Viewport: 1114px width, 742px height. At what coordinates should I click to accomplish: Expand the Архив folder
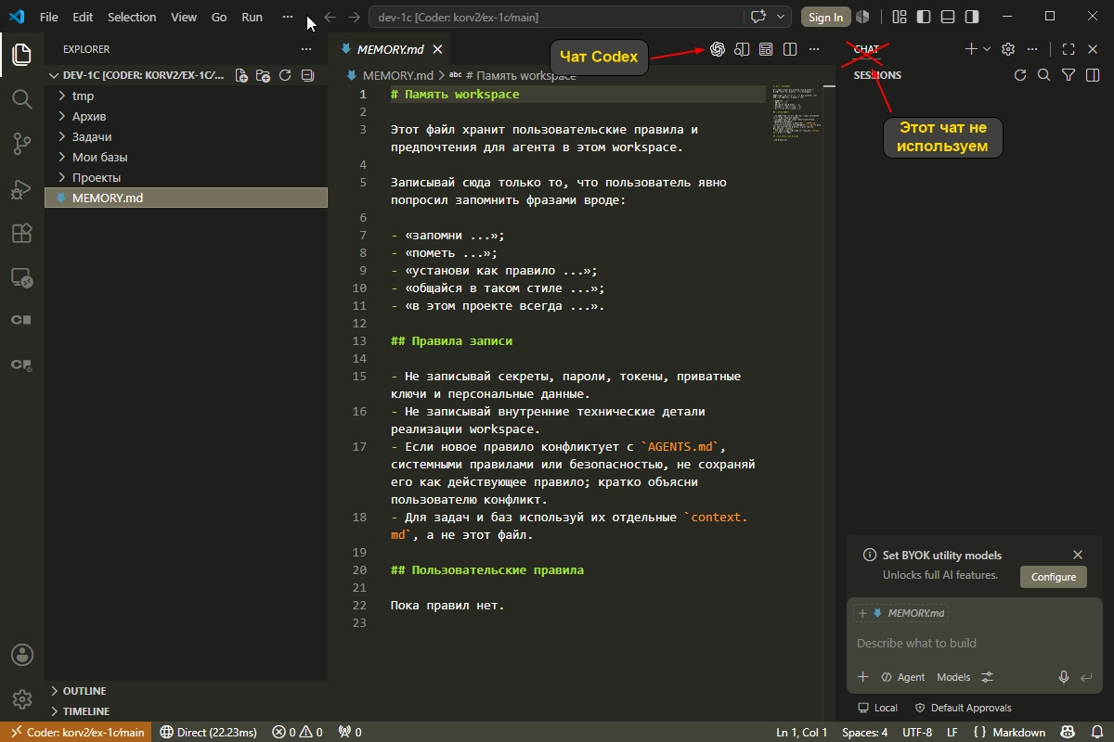(186, 116)
